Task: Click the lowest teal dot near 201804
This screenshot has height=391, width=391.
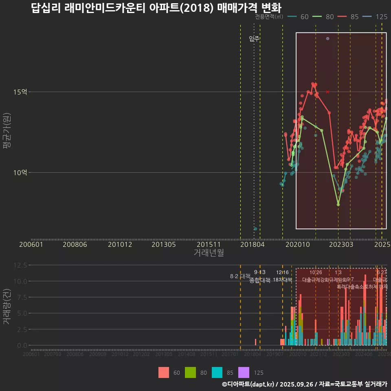Action: 255,229
